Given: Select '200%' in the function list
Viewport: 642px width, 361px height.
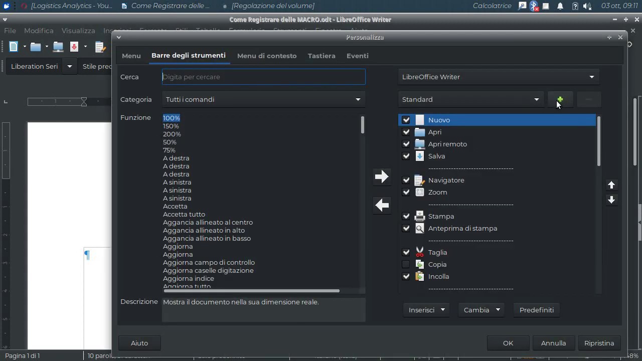Looking at the screenshot, I should click(172, 134).
